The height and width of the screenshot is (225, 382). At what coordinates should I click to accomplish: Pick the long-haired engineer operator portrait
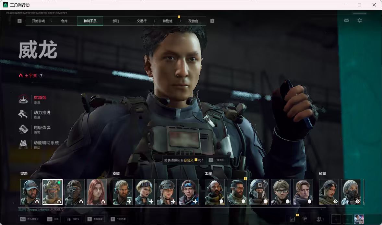[x=303, y=192]
